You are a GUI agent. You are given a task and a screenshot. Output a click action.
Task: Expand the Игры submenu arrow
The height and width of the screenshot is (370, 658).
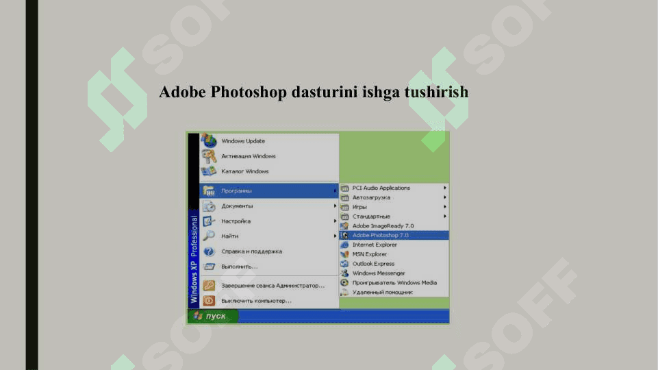click(x=445, y=207)
